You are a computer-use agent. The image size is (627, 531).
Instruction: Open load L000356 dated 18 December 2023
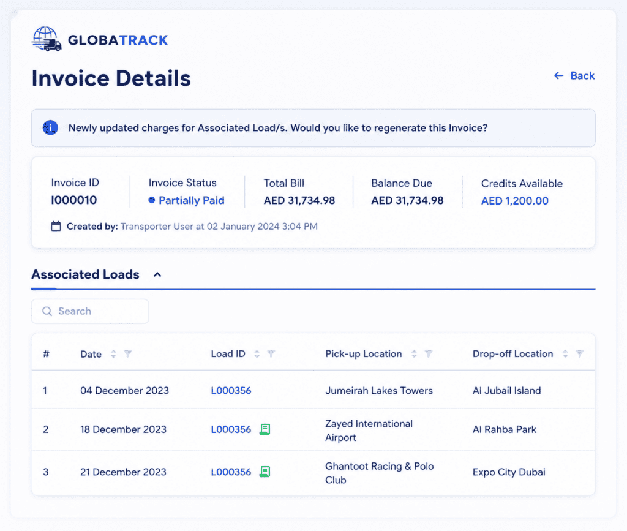(231, 429)
